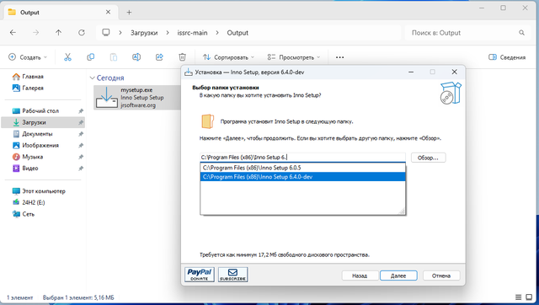Screen dimensions: 539x305
Task: Click the PayPal Donate button
Action: [200, 275]
